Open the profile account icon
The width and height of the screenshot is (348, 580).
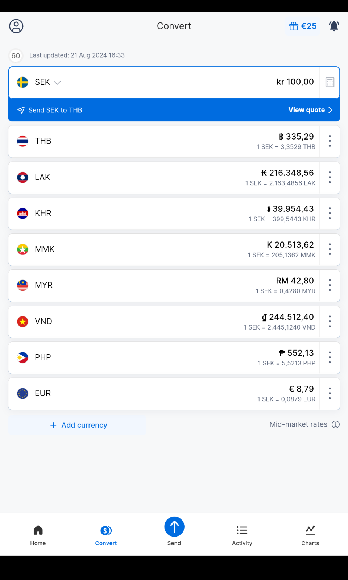point(16,26)
